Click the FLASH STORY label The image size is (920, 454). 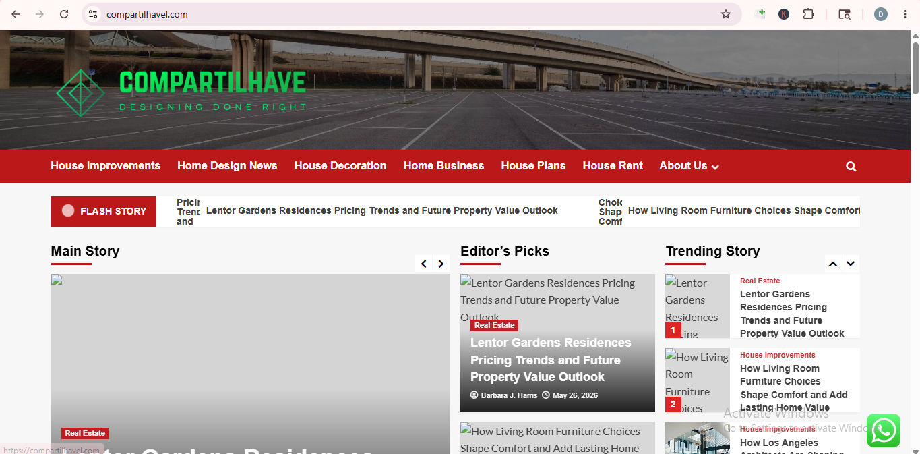tap(104, 211)
